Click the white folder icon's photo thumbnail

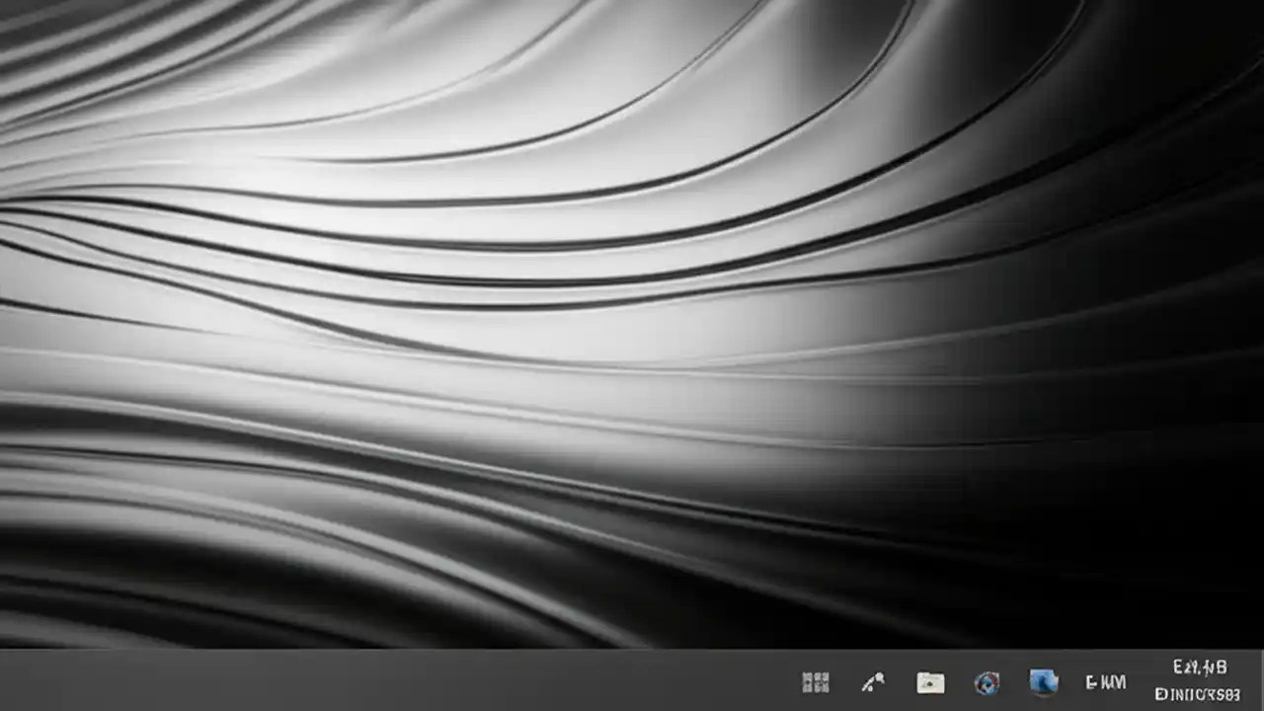pos(929,681)
